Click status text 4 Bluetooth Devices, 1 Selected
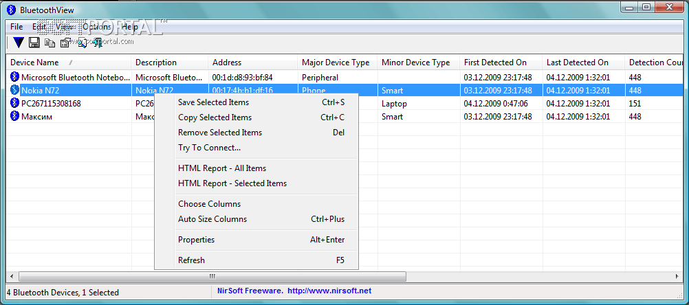This screenshot has width=689, height=305. tap(63, 292)
